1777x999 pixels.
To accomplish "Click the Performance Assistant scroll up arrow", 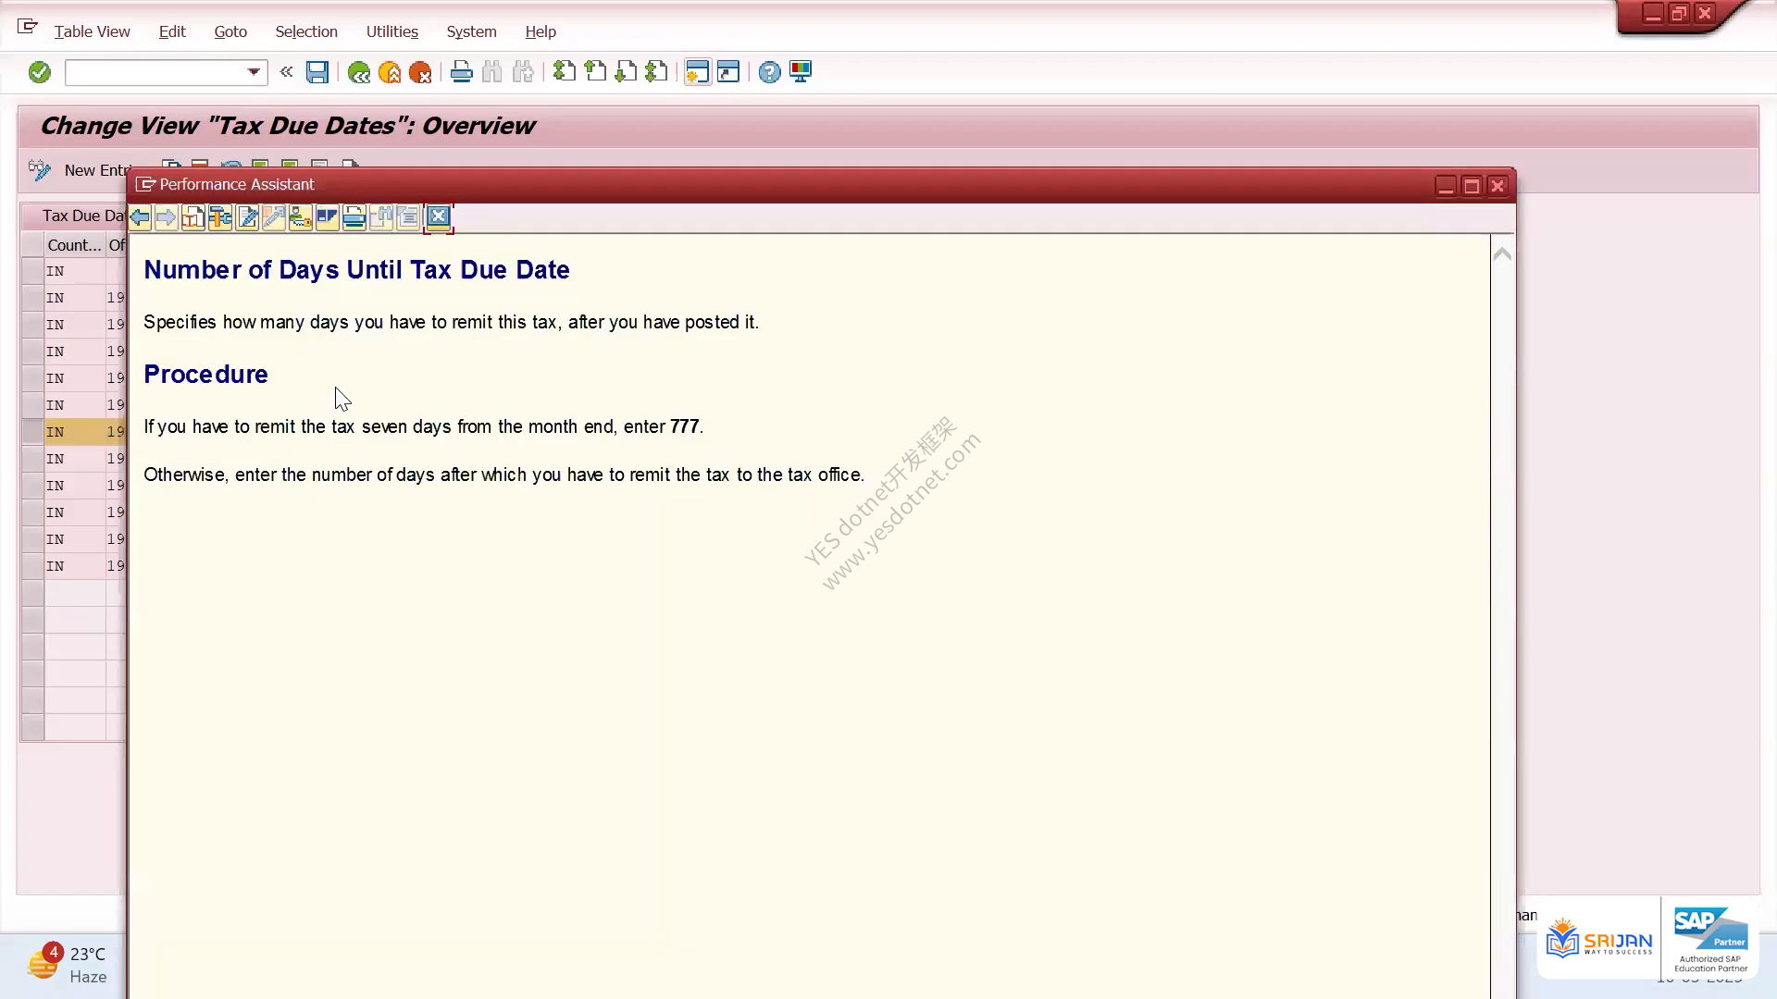I will (1502, 253).
